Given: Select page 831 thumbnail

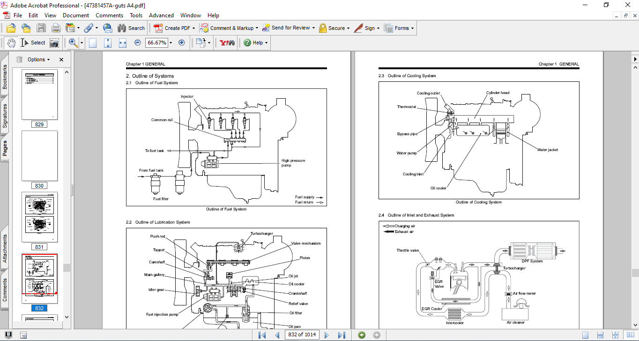Looking at the screenshot, I should click(39, 217).
